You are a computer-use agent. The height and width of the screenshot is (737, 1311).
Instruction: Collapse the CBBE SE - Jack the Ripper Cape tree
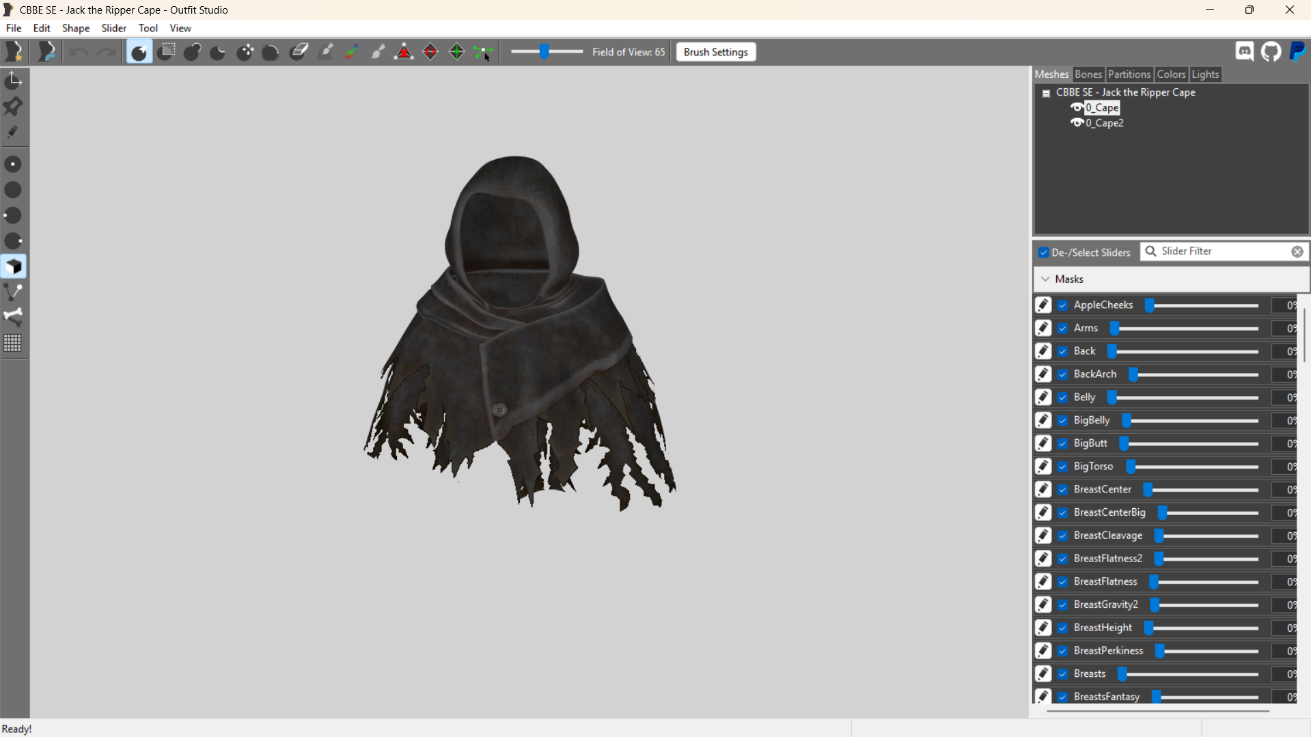[x=1046, y=93]
